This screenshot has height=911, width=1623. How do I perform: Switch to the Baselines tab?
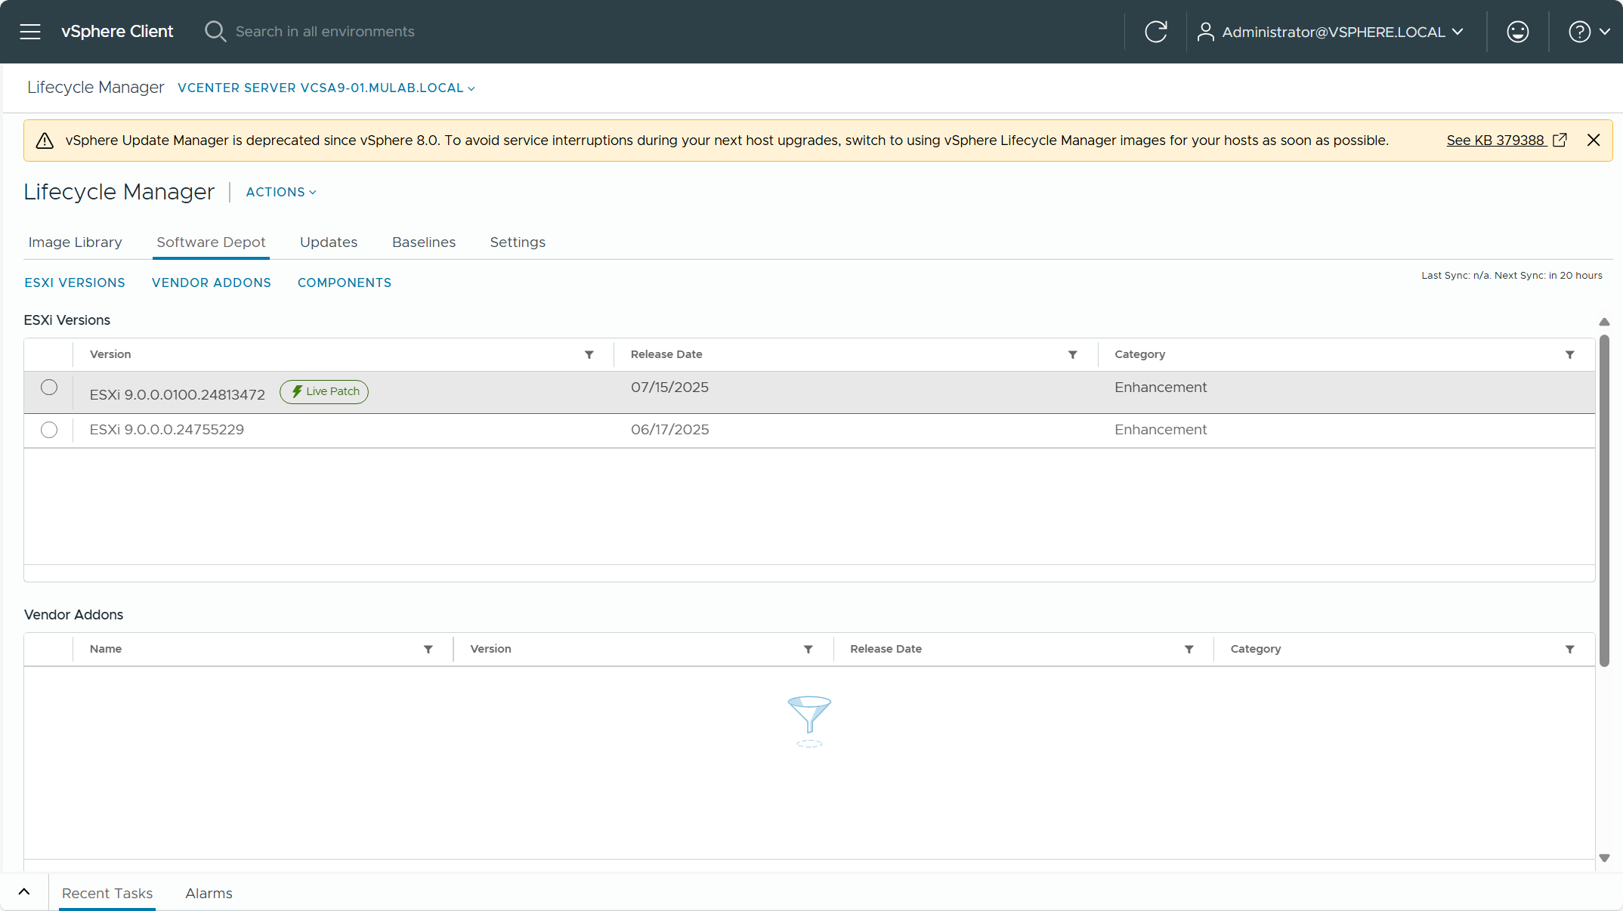click(x=423, y=242)
